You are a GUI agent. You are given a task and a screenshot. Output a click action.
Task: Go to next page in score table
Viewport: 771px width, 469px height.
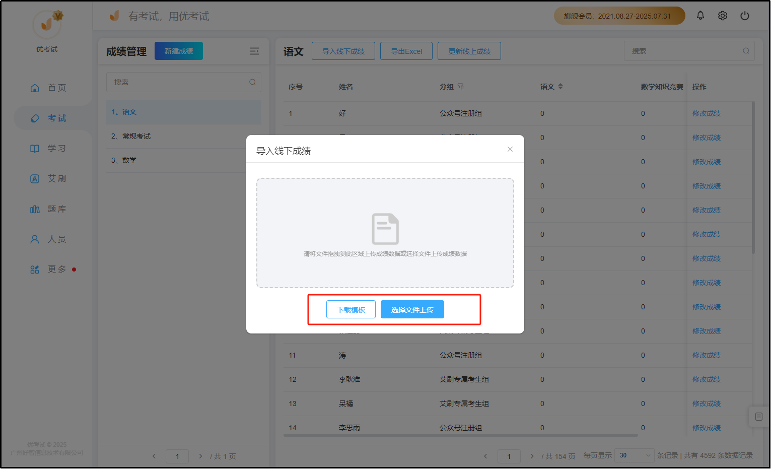point(532,456)
